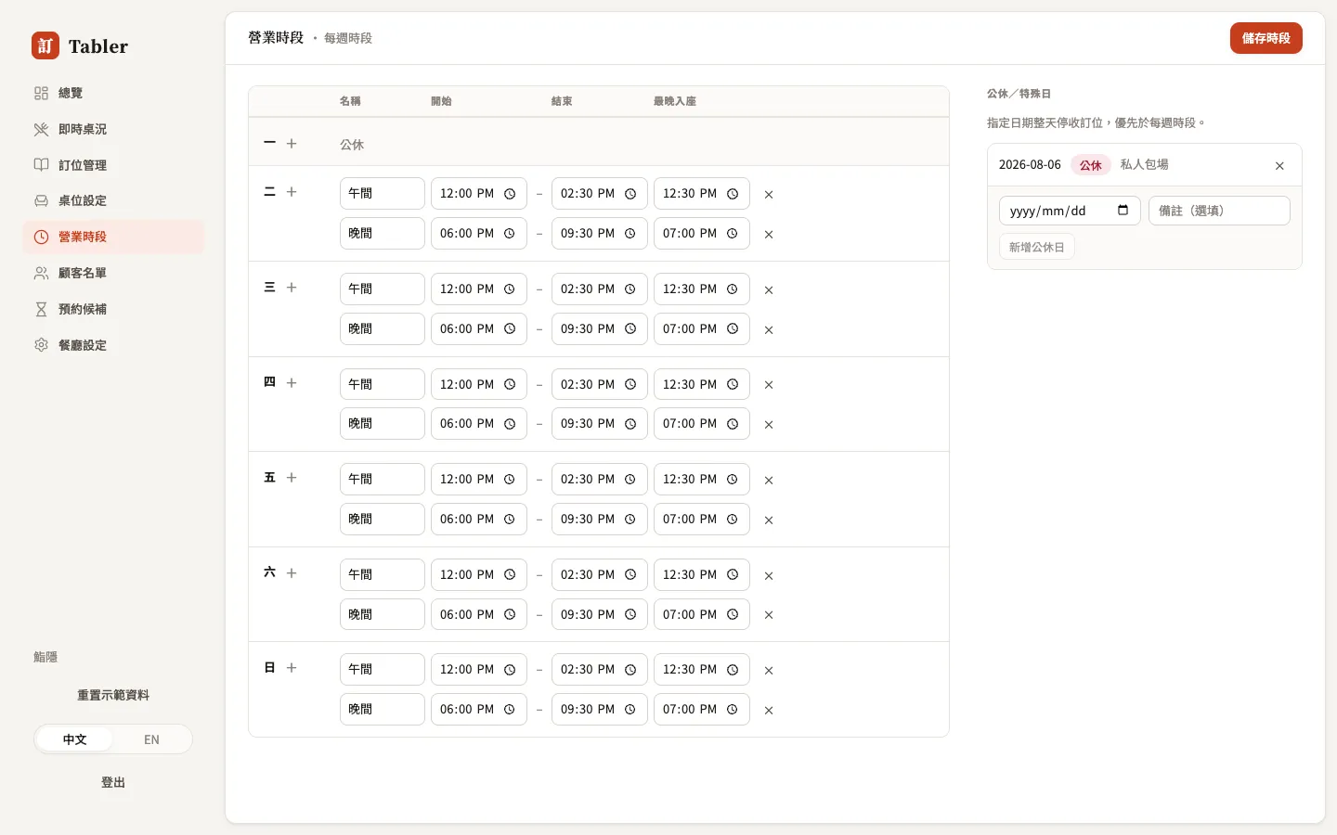Click the 儲存時段 save button
The width and height of the screenshot is (1337, 835).
click(1266, 38)
